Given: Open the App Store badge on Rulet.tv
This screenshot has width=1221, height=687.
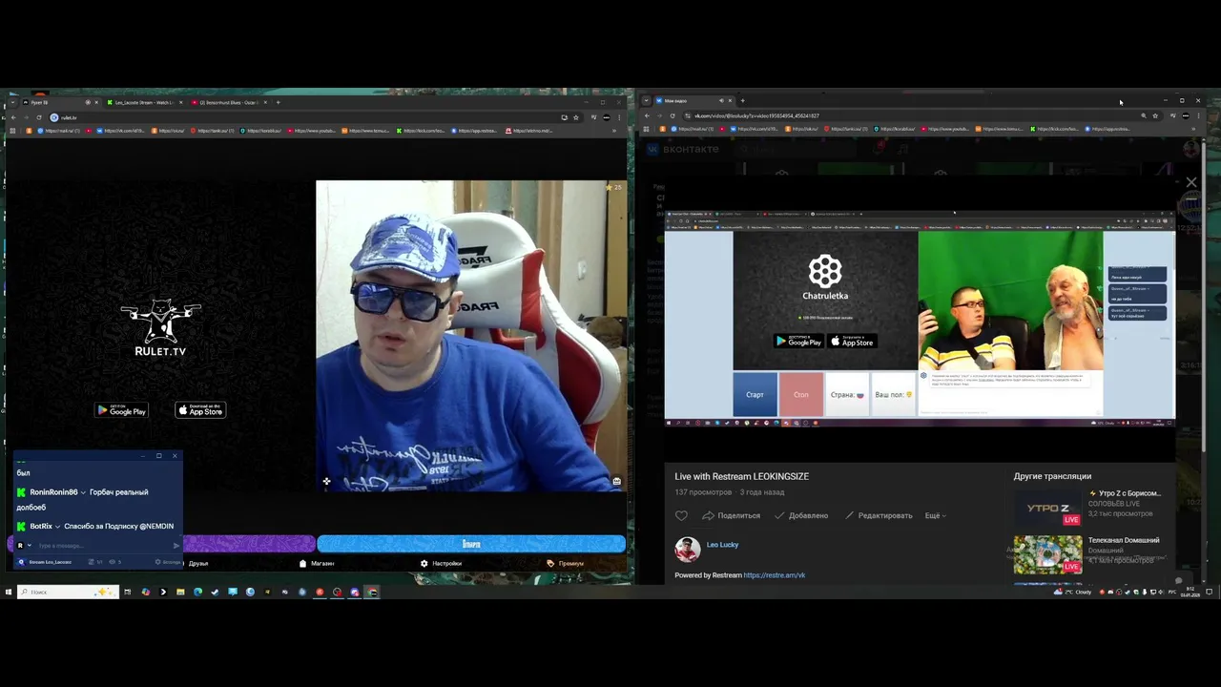Looking at the screenshot, I should click(x=200, y=410).
